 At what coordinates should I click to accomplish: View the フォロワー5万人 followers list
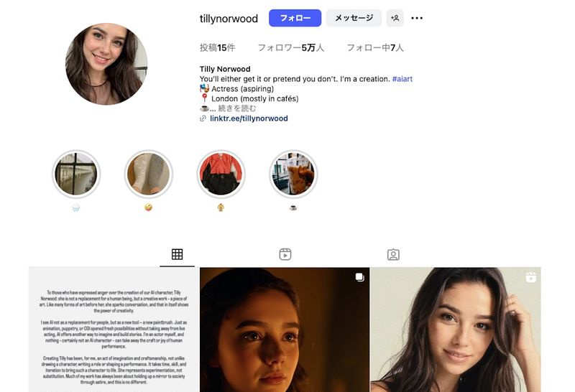coord(291,47)
